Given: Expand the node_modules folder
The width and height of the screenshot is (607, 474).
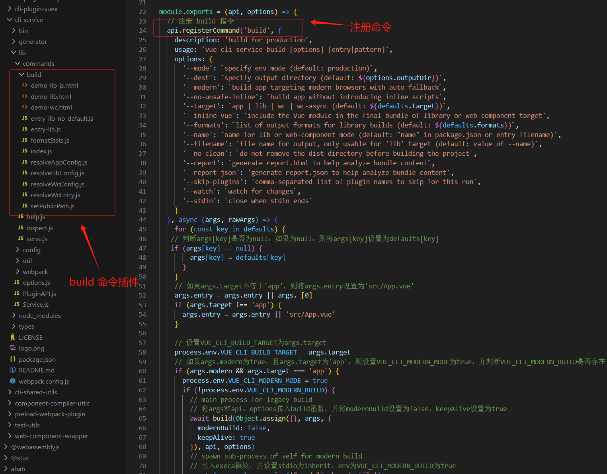Looking at the screenshot, I should [x=14, y=315].
